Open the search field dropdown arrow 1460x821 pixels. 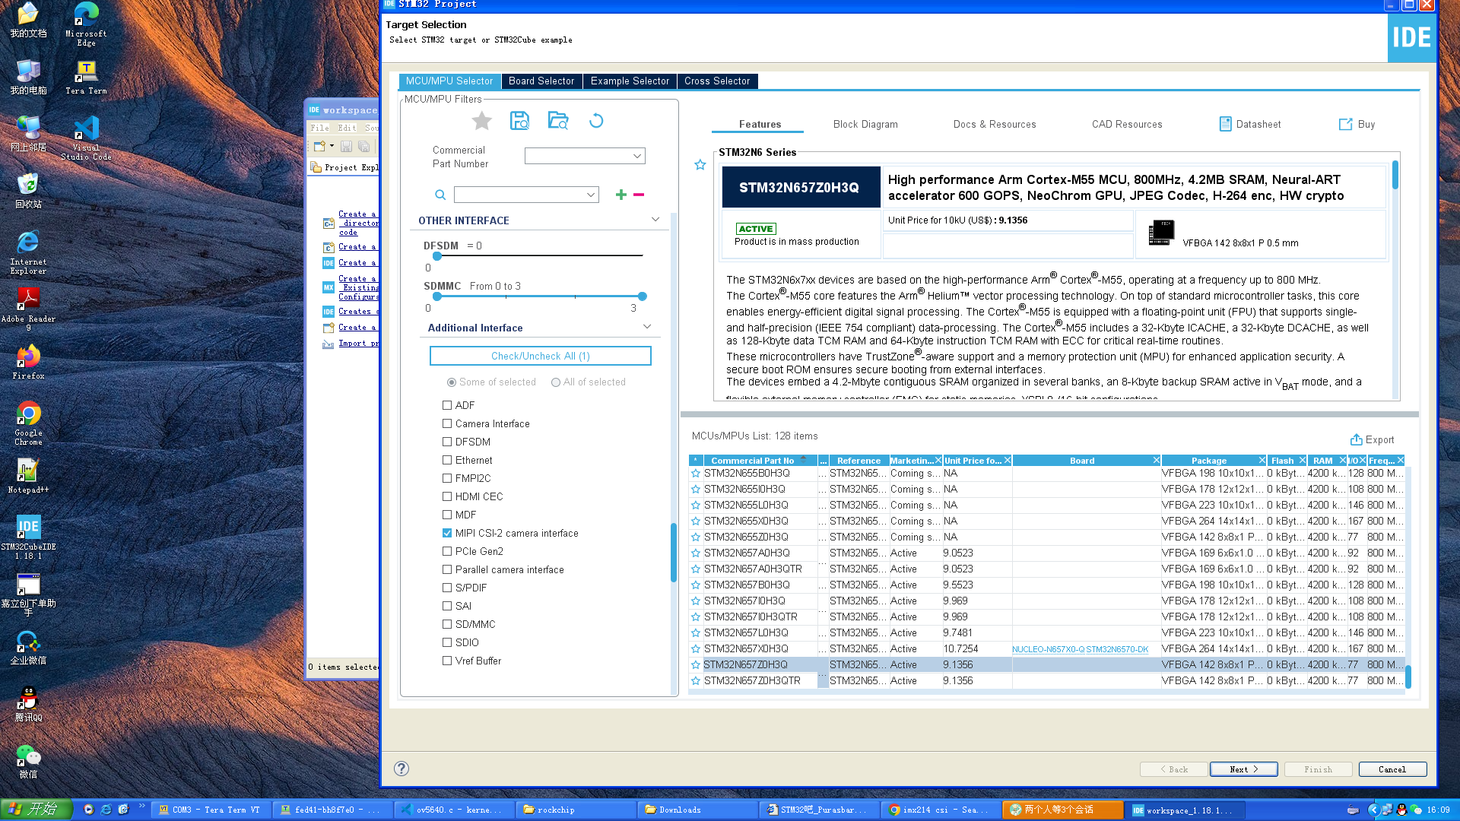[591, 195]
